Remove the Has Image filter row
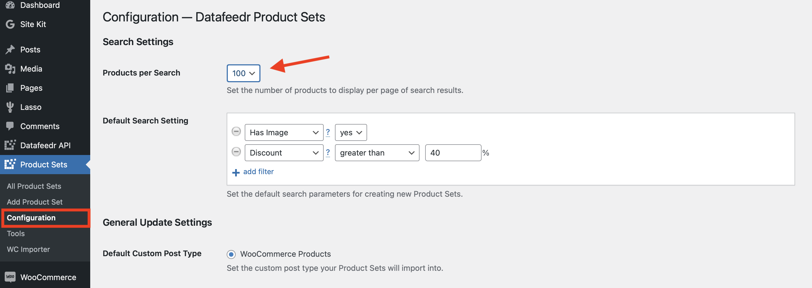The height and width of the screenshot is (288, 812). pyautogui.click(x=236, y=131)
